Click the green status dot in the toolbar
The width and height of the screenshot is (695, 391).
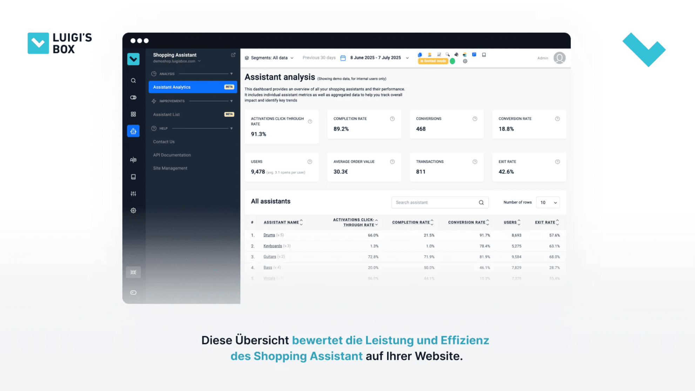(x=453, y=61)
